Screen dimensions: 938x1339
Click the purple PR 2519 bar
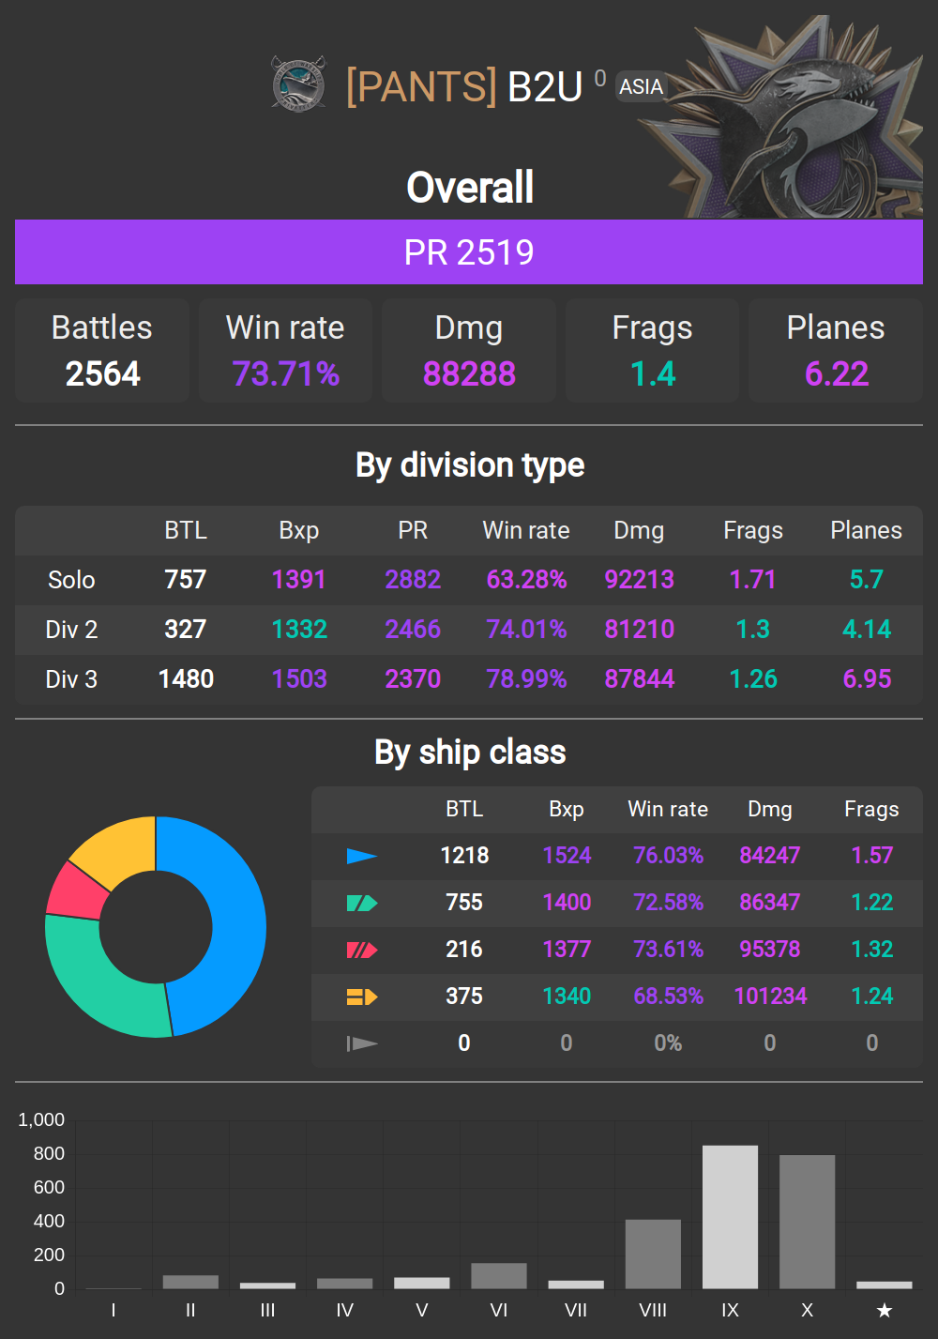[469, 252]
